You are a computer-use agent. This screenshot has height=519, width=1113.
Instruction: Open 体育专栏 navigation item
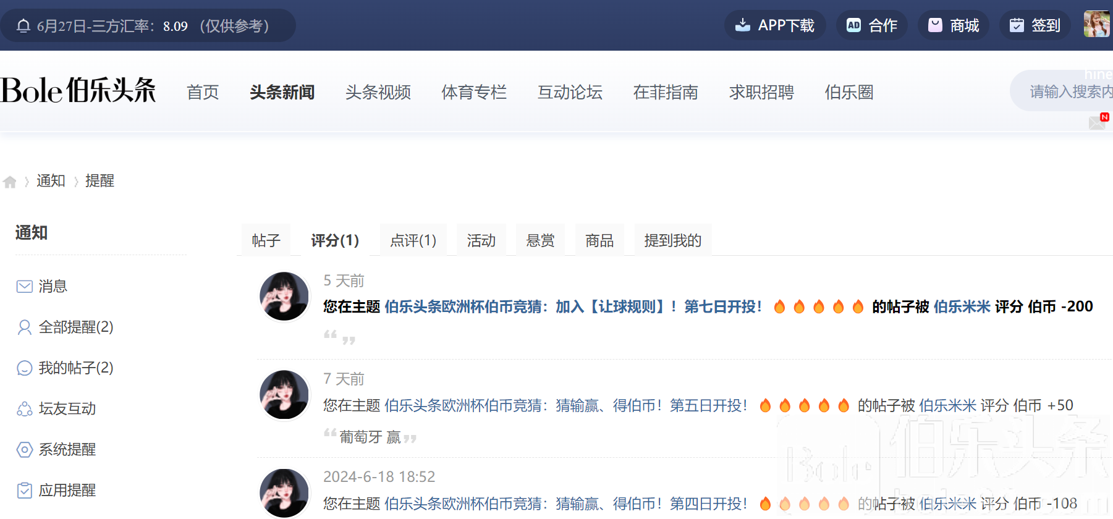point(474,92)
